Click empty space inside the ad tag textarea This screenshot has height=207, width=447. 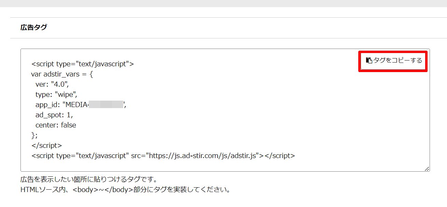(x=273, y=112)
